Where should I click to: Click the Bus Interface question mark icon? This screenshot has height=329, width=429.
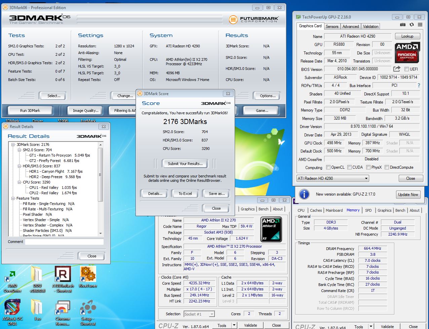[x=419, y=86]
